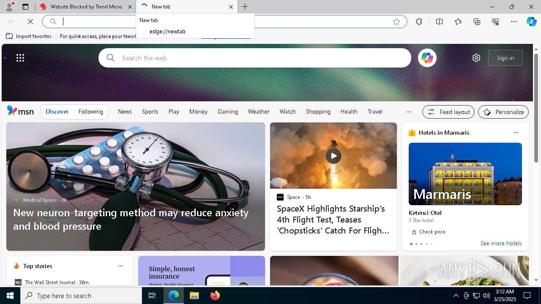
Task: Focus the address bar input
Action: point(224,22)
